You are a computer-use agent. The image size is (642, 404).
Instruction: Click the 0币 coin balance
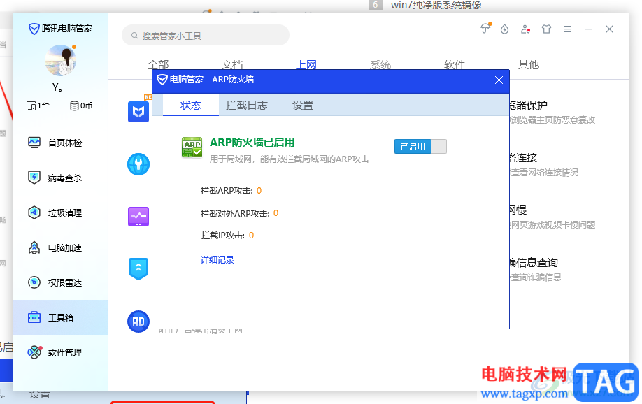coord(81,106)
